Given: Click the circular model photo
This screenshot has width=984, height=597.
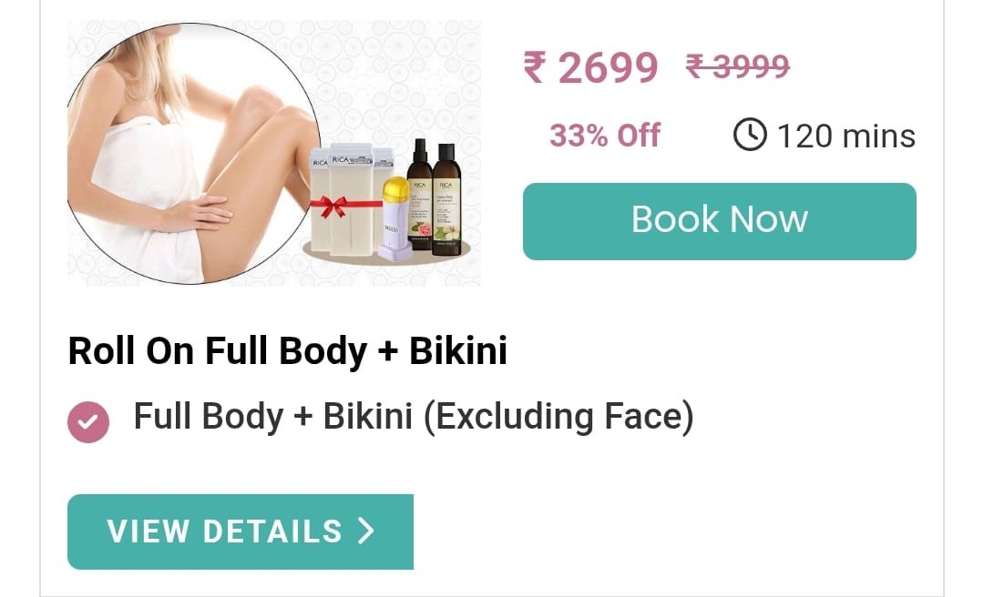Looking at the screenshot, I should 193,154.
